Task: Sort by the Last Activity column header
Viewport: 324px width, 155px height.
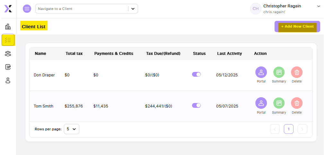Action: (x=229, y=54)
